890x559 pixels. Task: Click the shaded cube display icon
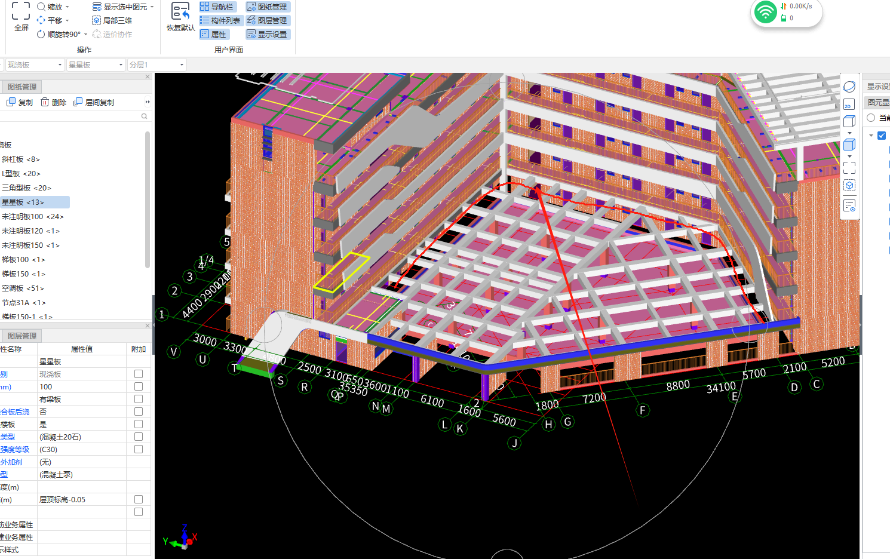849,145
